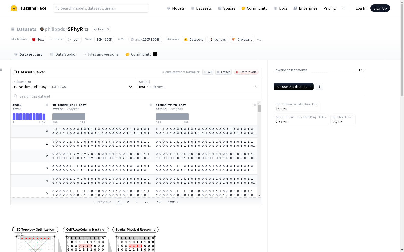404x252 pixels.
Task: Click the Embed button
Action: pos(223,72)
